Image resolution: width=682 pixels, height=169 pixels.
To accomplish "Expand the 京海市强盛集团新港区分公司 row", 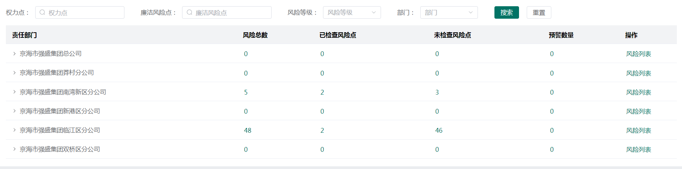I will pyautogui.click(x=14, y=111).
